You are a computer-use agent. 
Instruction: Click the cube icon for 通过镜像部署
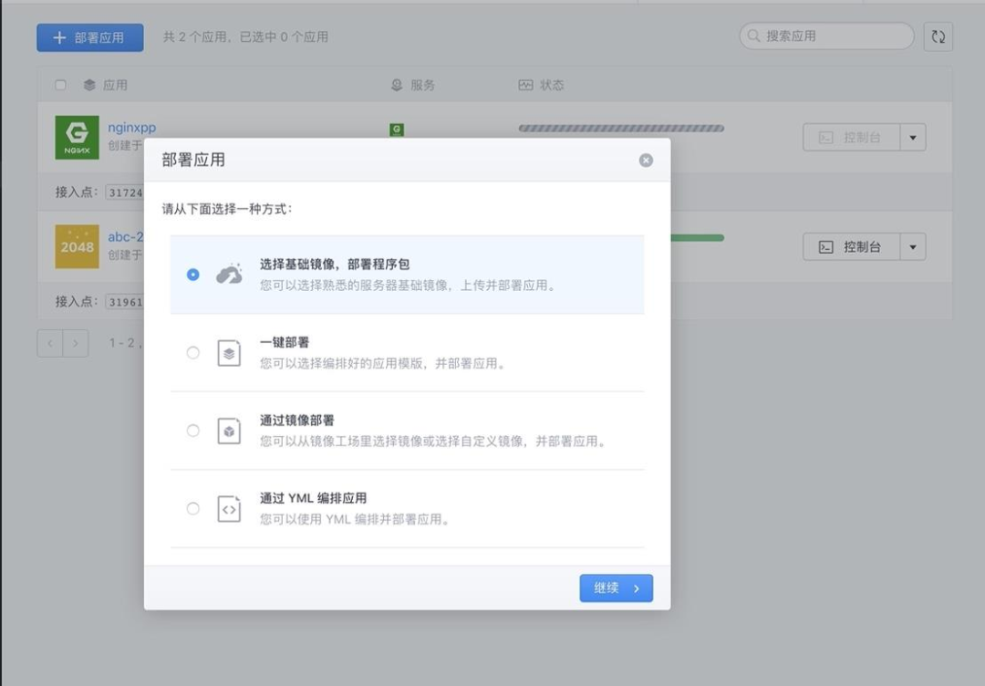pyautogui.click(x=229, y=431)
